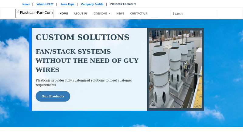The width and height of the screenshot is (243, 137).
Task: Click the Fan/Stack Systems subheading text
Action: click(87, 61)
